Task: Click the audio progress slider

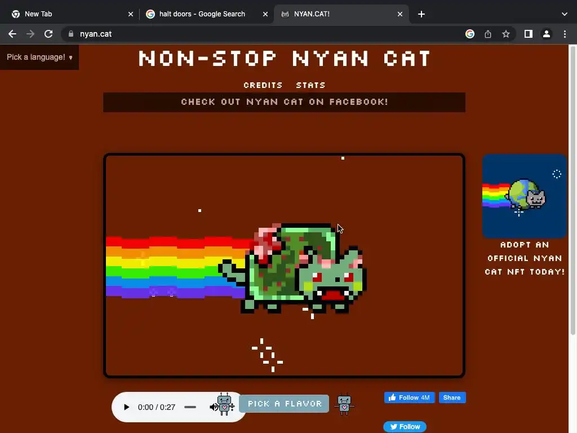Action: tap(190, 407)
